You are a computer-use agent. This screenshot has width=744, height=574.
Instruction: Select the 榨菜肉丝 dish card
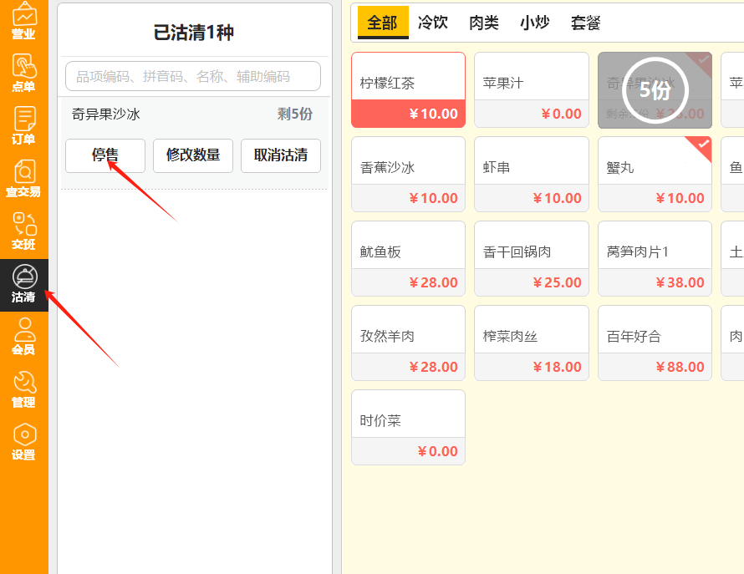tap(532, 343)
